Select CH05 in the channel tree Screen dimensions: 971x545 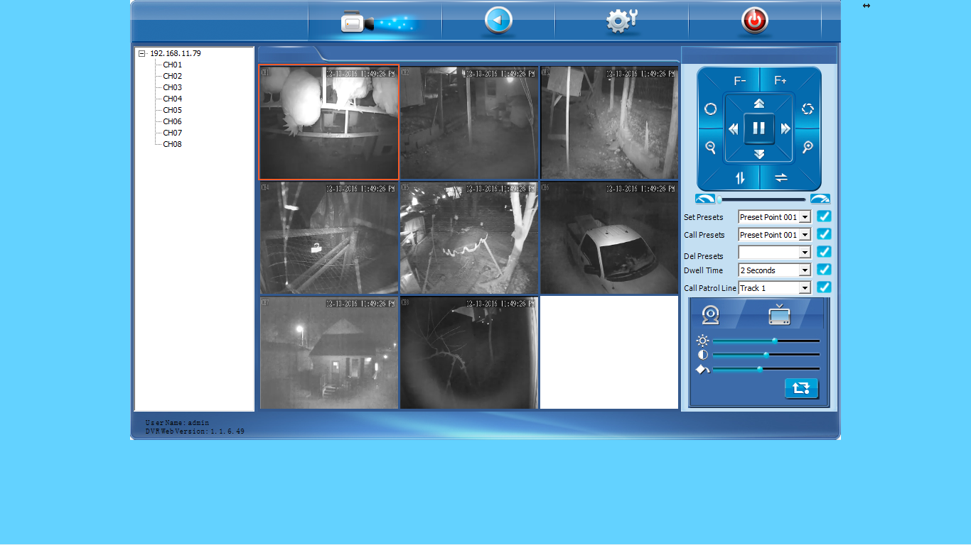(172, 110)
